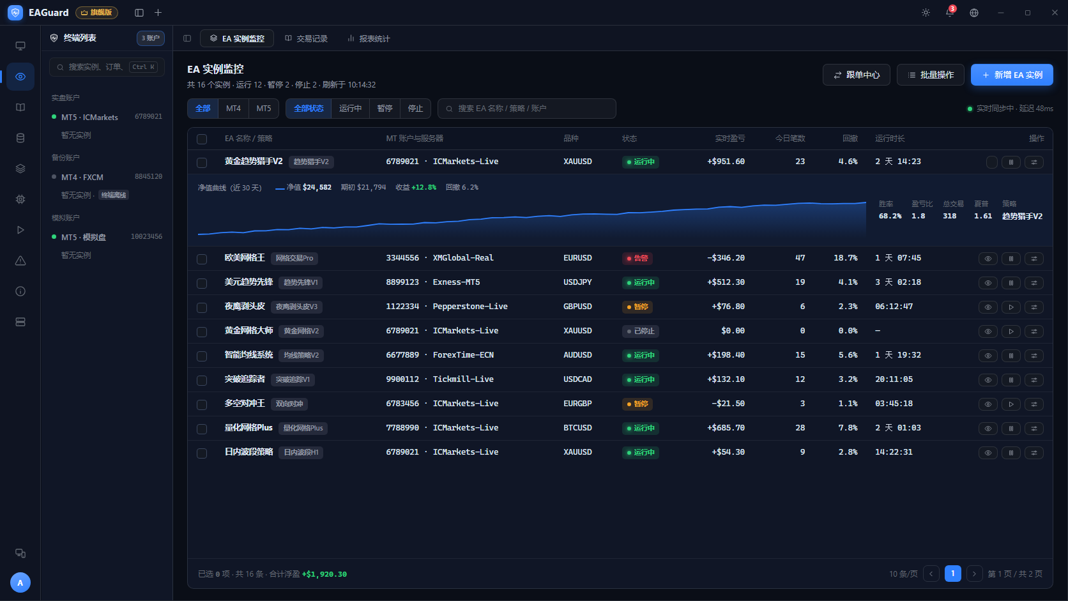Tick the select-all checkbox in table header
The height and width of the screenshot is (601, 1068).
pyautogui.click(x=202, y=139)
